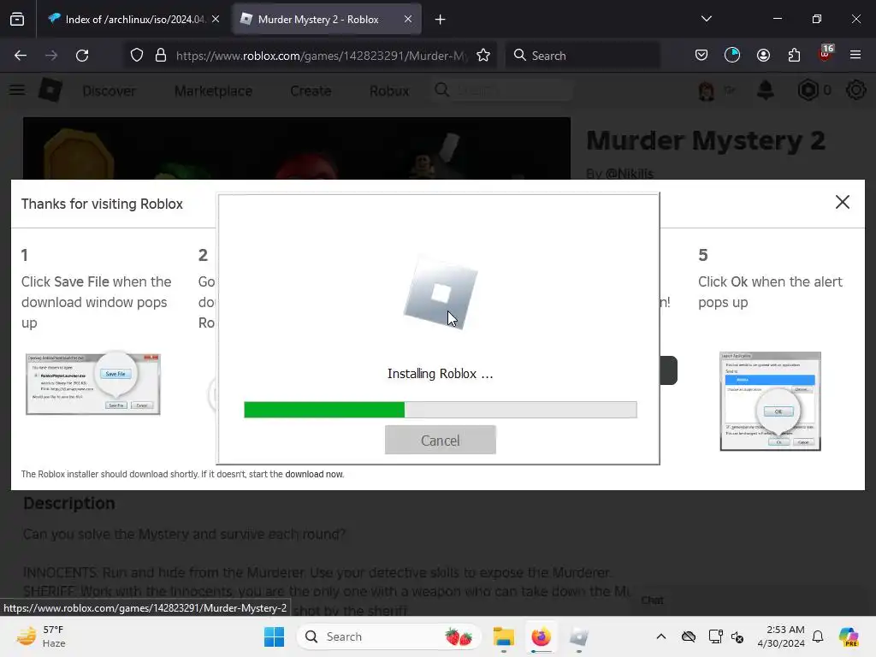Image resolution: width=876 pixels, height=657 pixels.
Task: Click the Installing Roblox progress bar
Action: 441,410
